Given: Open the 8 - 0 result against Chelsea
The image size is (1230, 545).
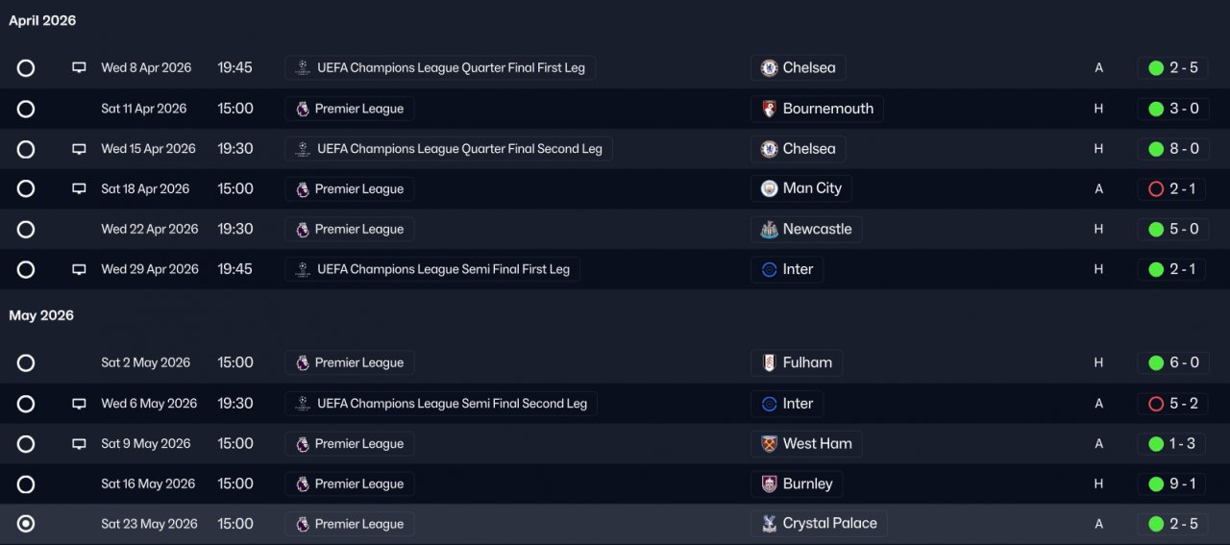Looking at the screenshot, I should coord(1184,149).
